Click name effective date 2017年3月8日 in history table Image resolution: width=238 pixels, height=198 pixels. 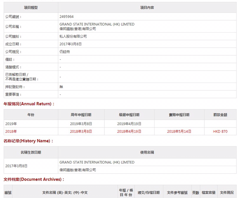pyautogui.click(x=16, y=166)
